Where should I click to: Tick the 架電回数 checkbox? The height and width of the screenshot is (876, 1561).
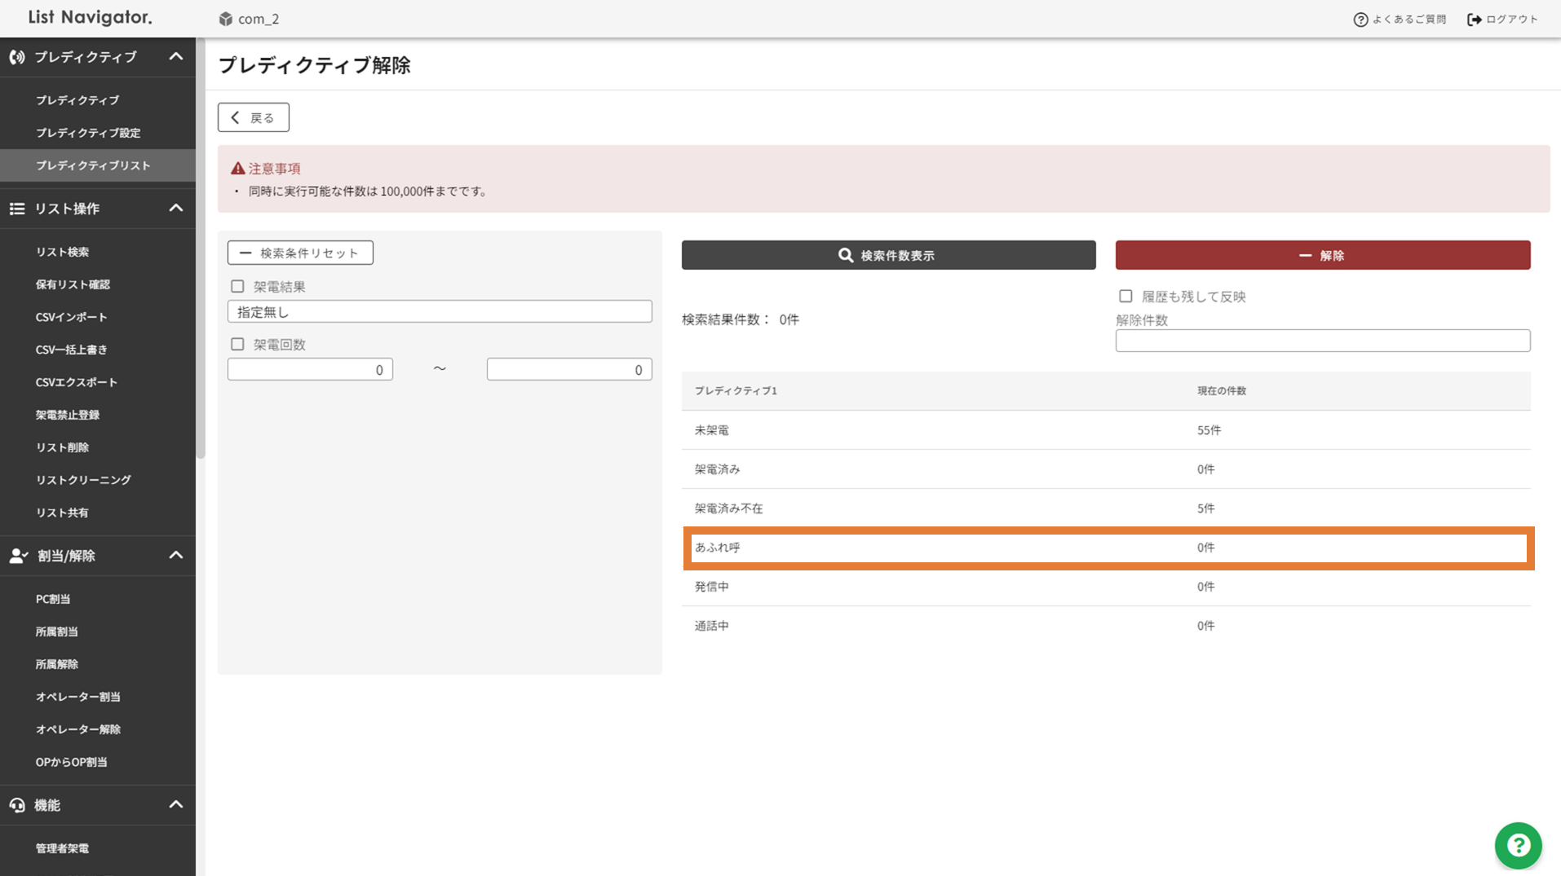pos(237,345)
